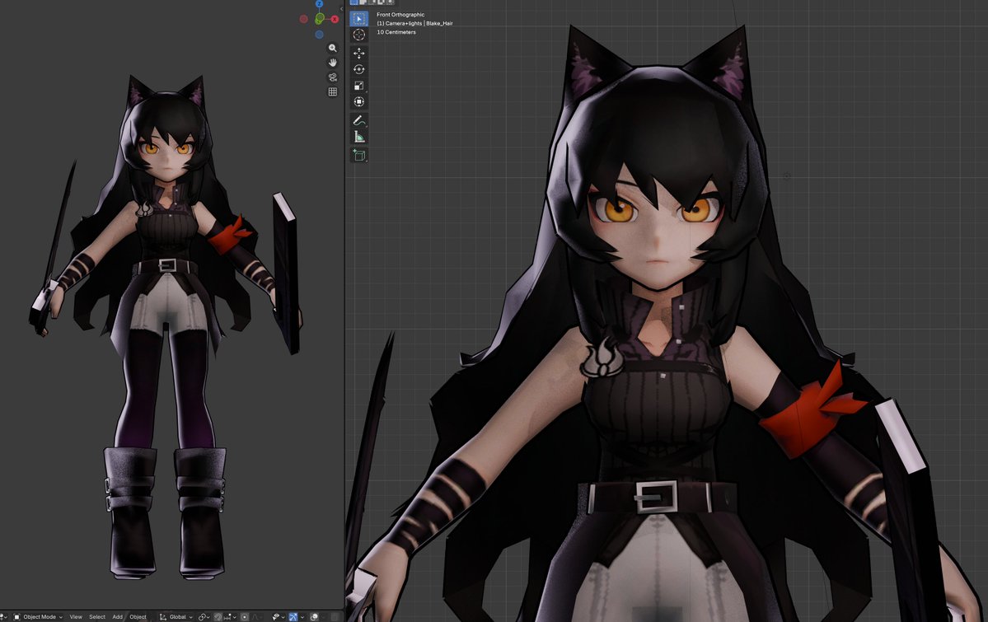Select the Select Box tool
988x622 pixels.
tap(359, 18)
